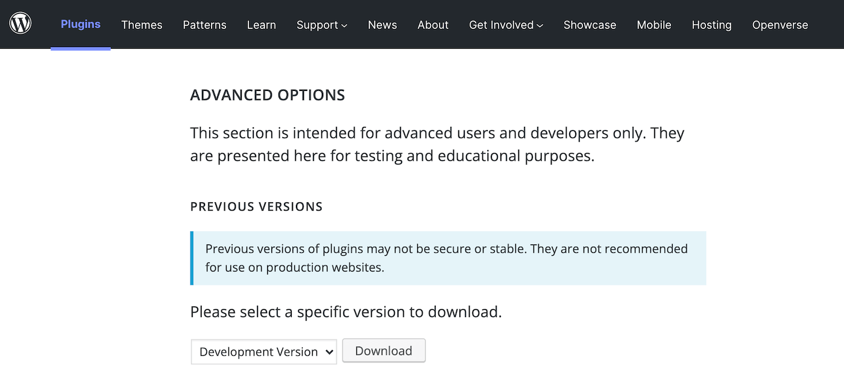The image size is (844, 378).
Task: Go to the News section
Action: click(x=382, y=25)
